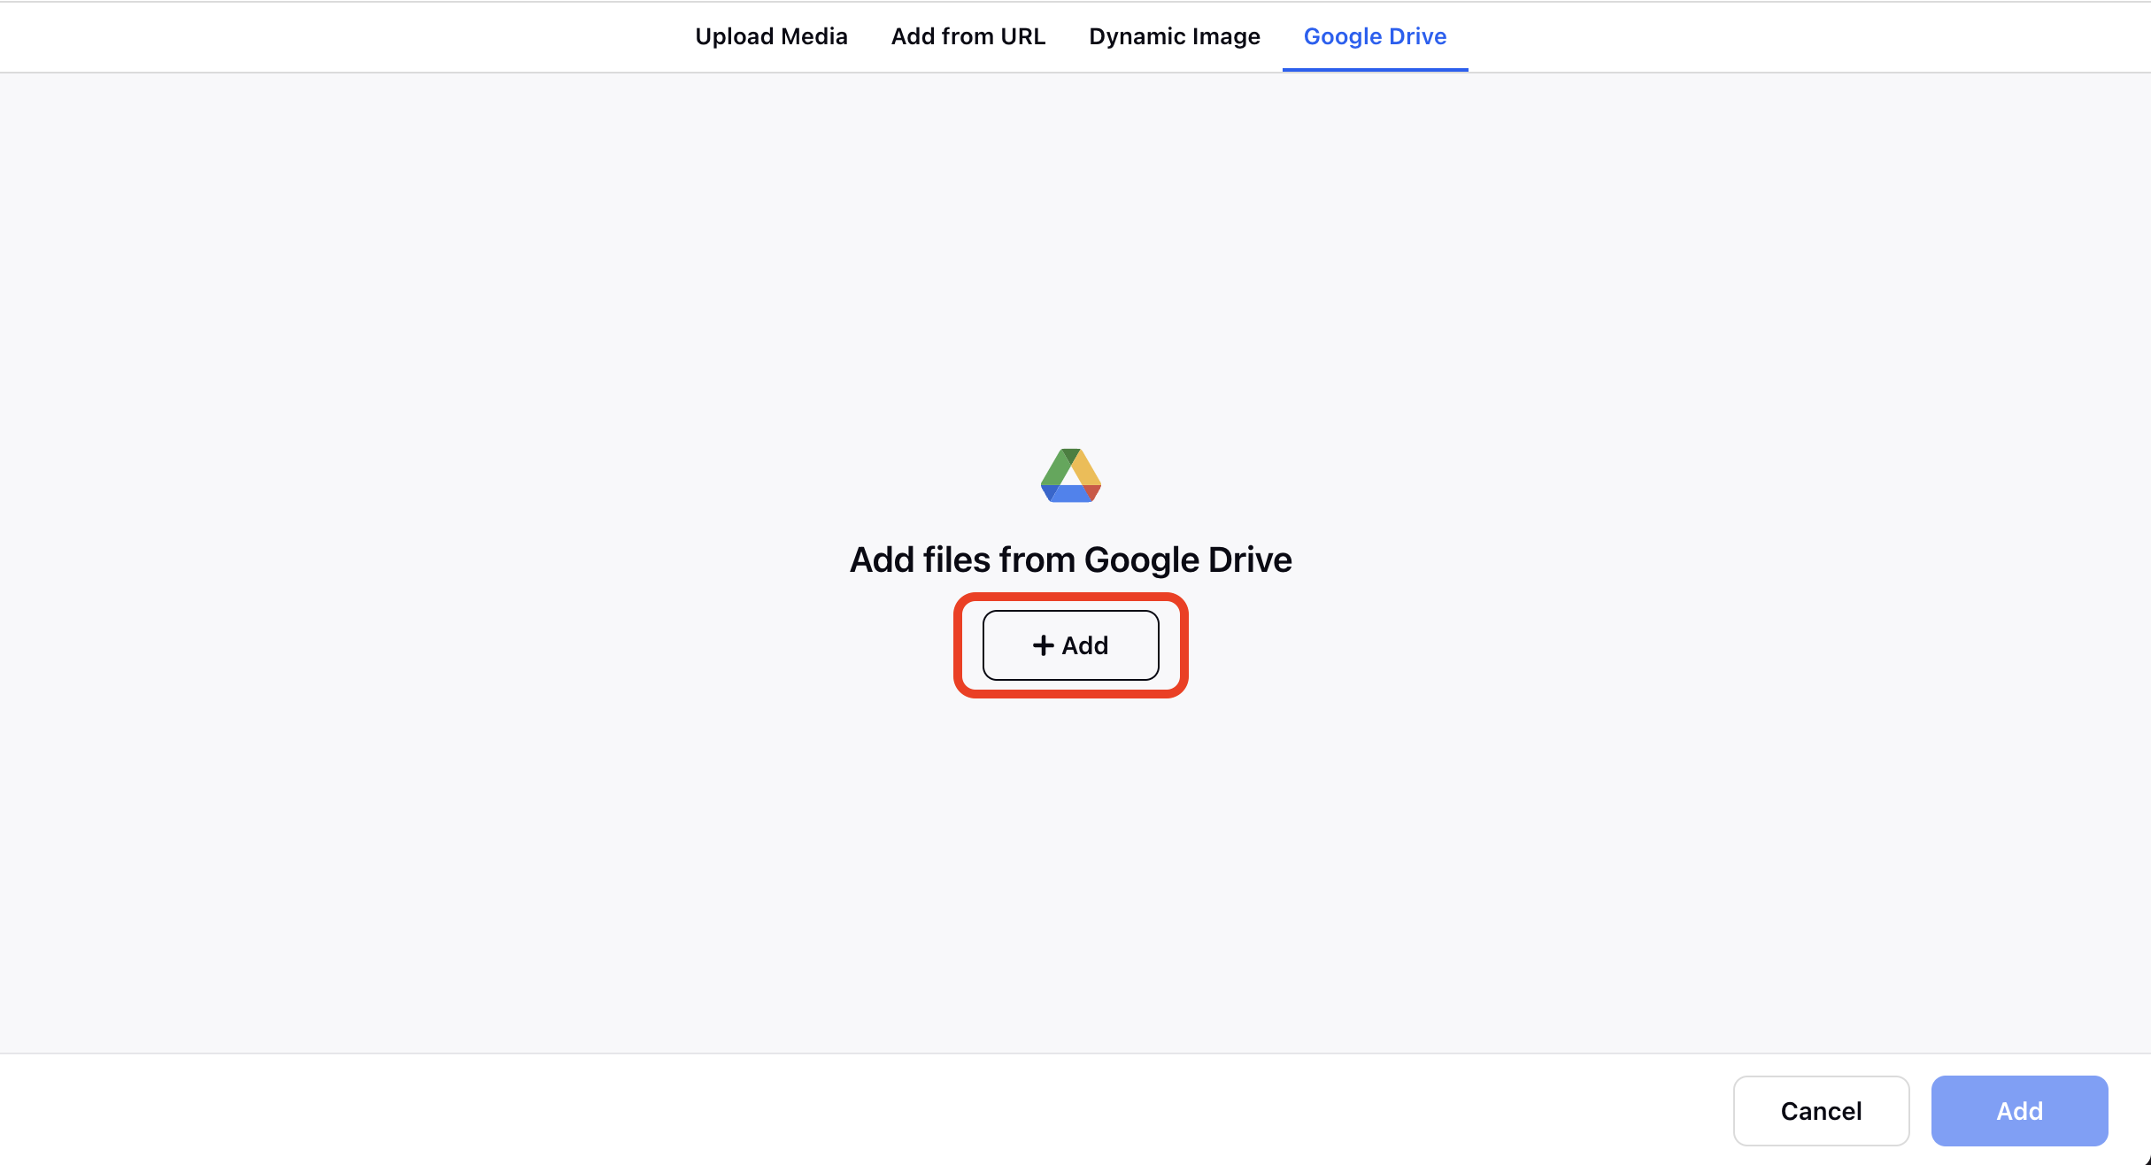Image resolution: width=2151 pixels, height=1165 pixels.
Task: Click 'Add files from Google Drive' heading
Action: click(x=1071, y=559)
